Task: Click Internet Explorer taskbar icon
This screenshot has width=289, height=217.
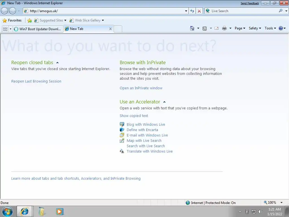Action: tap(25, 211)
